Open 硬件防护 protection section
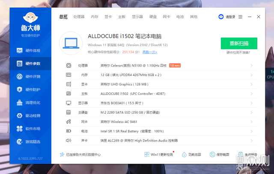The width and height of the screenshot is (274, 174). [x=30, y=89]
